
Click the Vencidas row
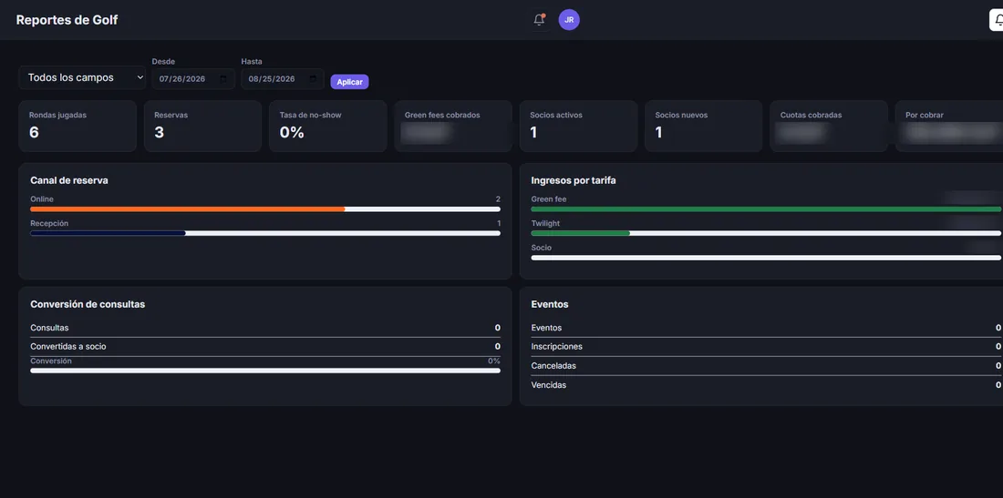(766, 385)
